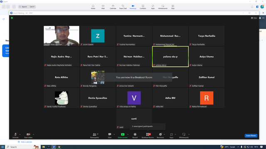Select the Ratna Permatasari tile
The height and width of the screenshot is (149, 266).
click(207, 98)
